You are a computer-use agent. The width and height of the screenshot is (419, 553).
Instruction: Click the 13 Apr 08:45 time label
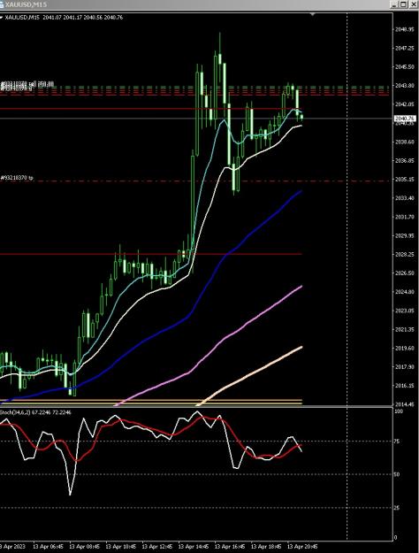tap(85, 546)
